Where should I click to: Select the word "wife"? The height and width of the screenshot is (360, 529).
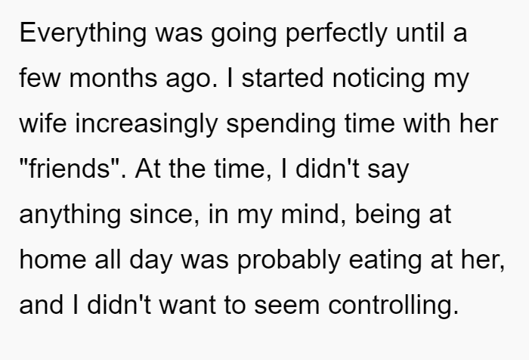click(x=43, y=123)
